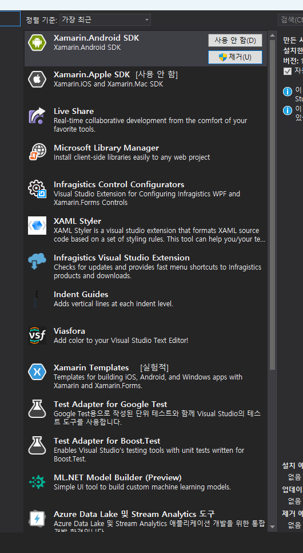Select the Azure Data Lake extension icon

coord(37,519)
